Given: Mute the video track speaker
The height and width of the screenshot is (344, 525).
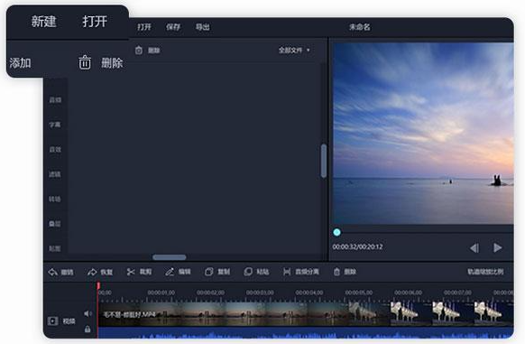Looking at the screenshot, I should 87,313.
